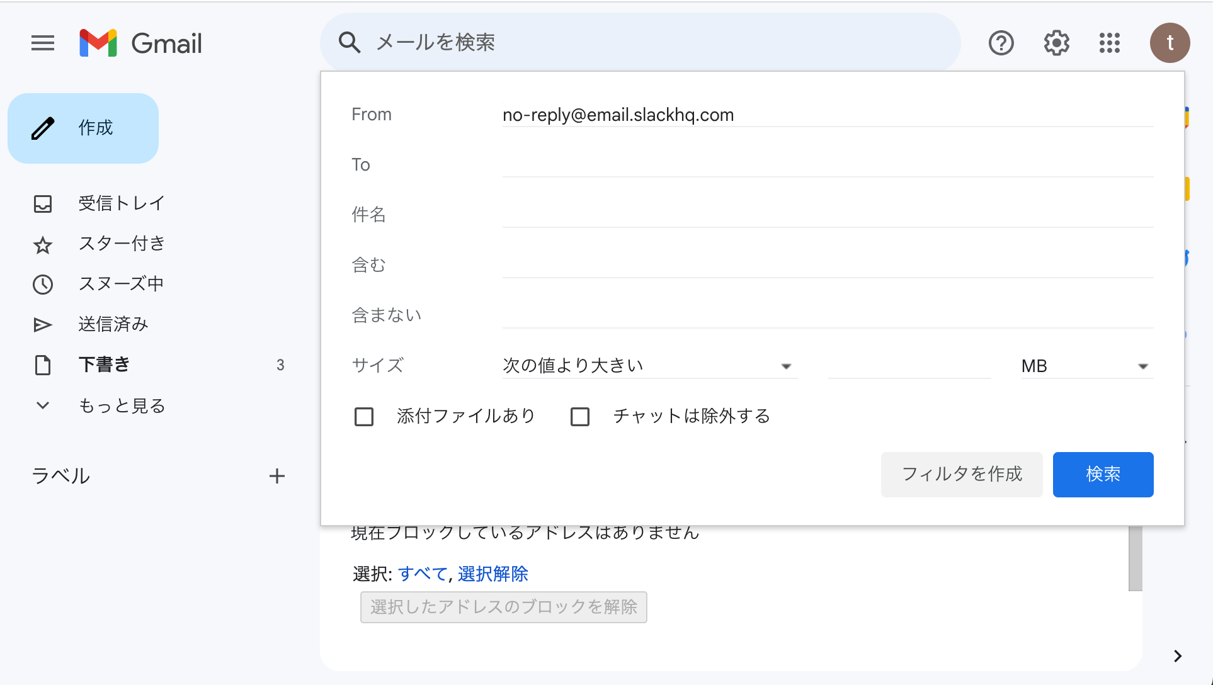This screenshot has height=685, width=1213.
Task: Click the snoozed clock icon
Action: click(x=43, y=285)
